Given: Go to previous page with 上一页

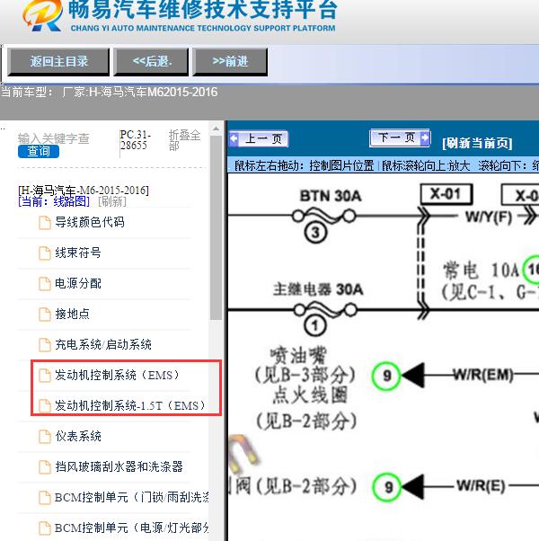Looking at the screenshot, I should coord(259,139).
